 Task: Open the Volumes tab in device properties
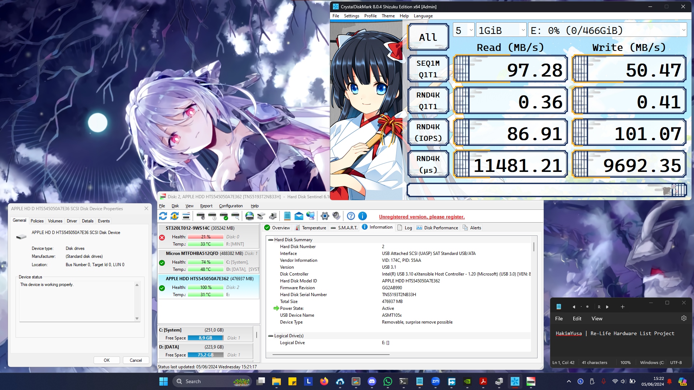click(x=55, y=221)
